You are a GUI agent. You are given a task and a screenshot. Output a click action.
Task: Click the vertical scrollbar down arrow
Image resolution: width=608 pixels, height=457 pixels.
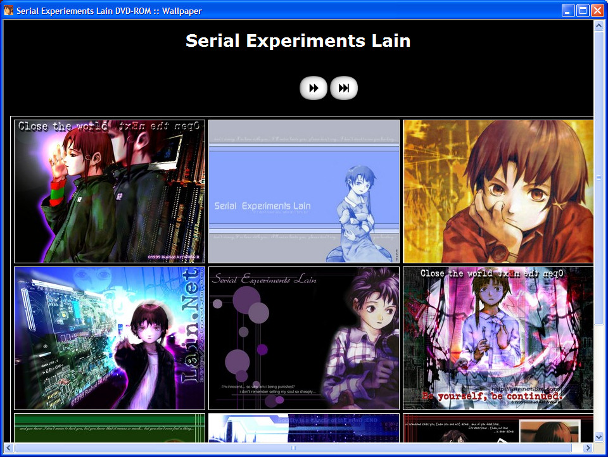pos(598,437)
